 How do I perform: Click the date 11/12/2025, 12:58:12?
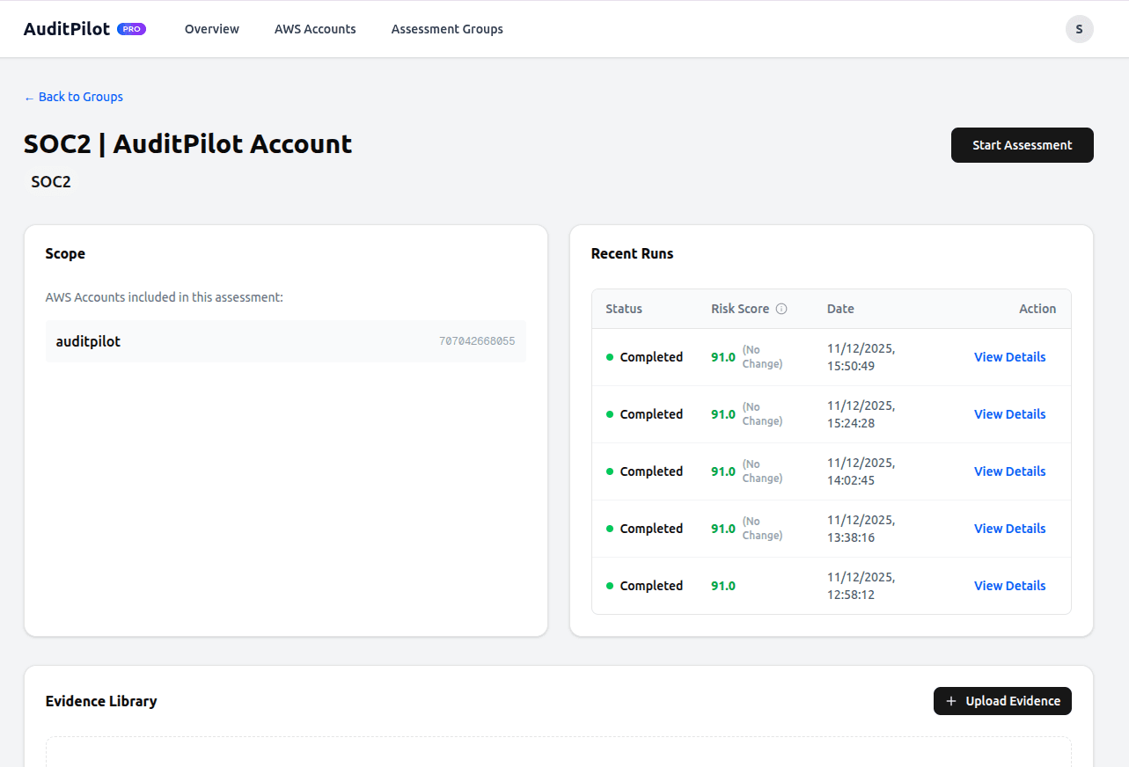[861, 586]
